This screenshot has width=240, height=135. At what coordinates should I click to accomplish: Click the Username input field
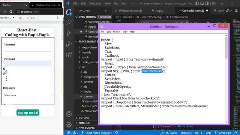pyautogui.click(x=28, y=49)
